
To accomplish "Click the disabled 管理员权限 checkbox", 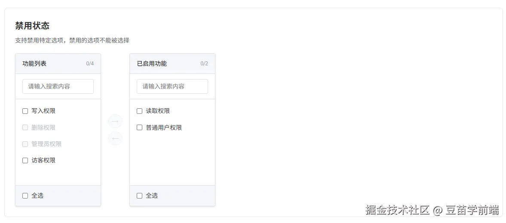I will pos(25,144).
